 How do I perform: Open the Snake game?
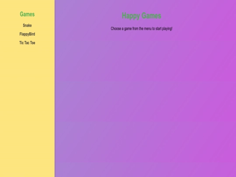(x=27, y=25)
